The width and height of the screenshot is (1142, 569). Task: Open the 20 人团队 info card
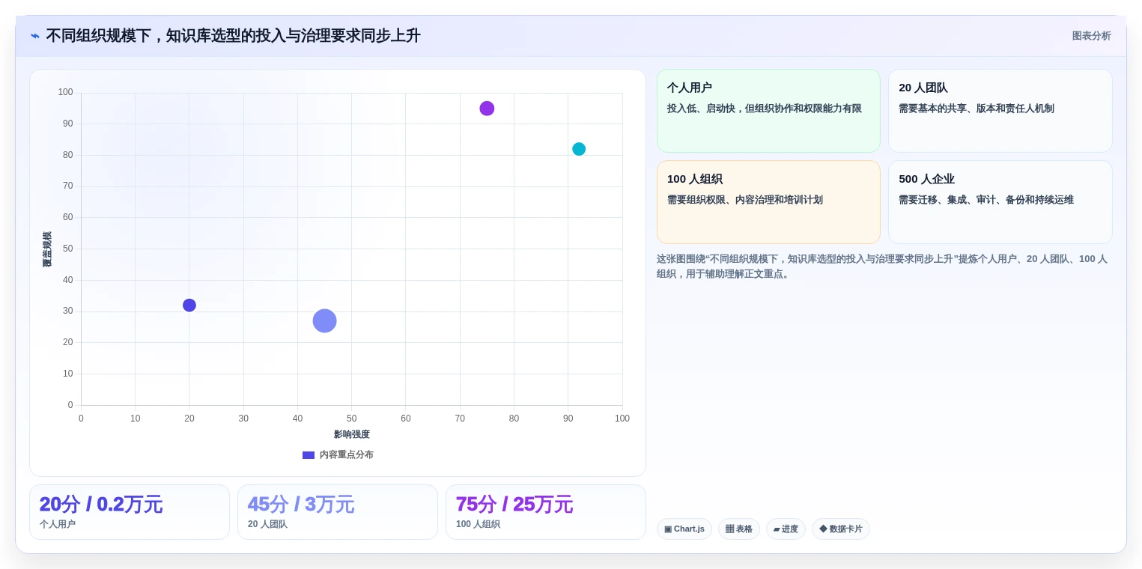[x=1000, y=111]
